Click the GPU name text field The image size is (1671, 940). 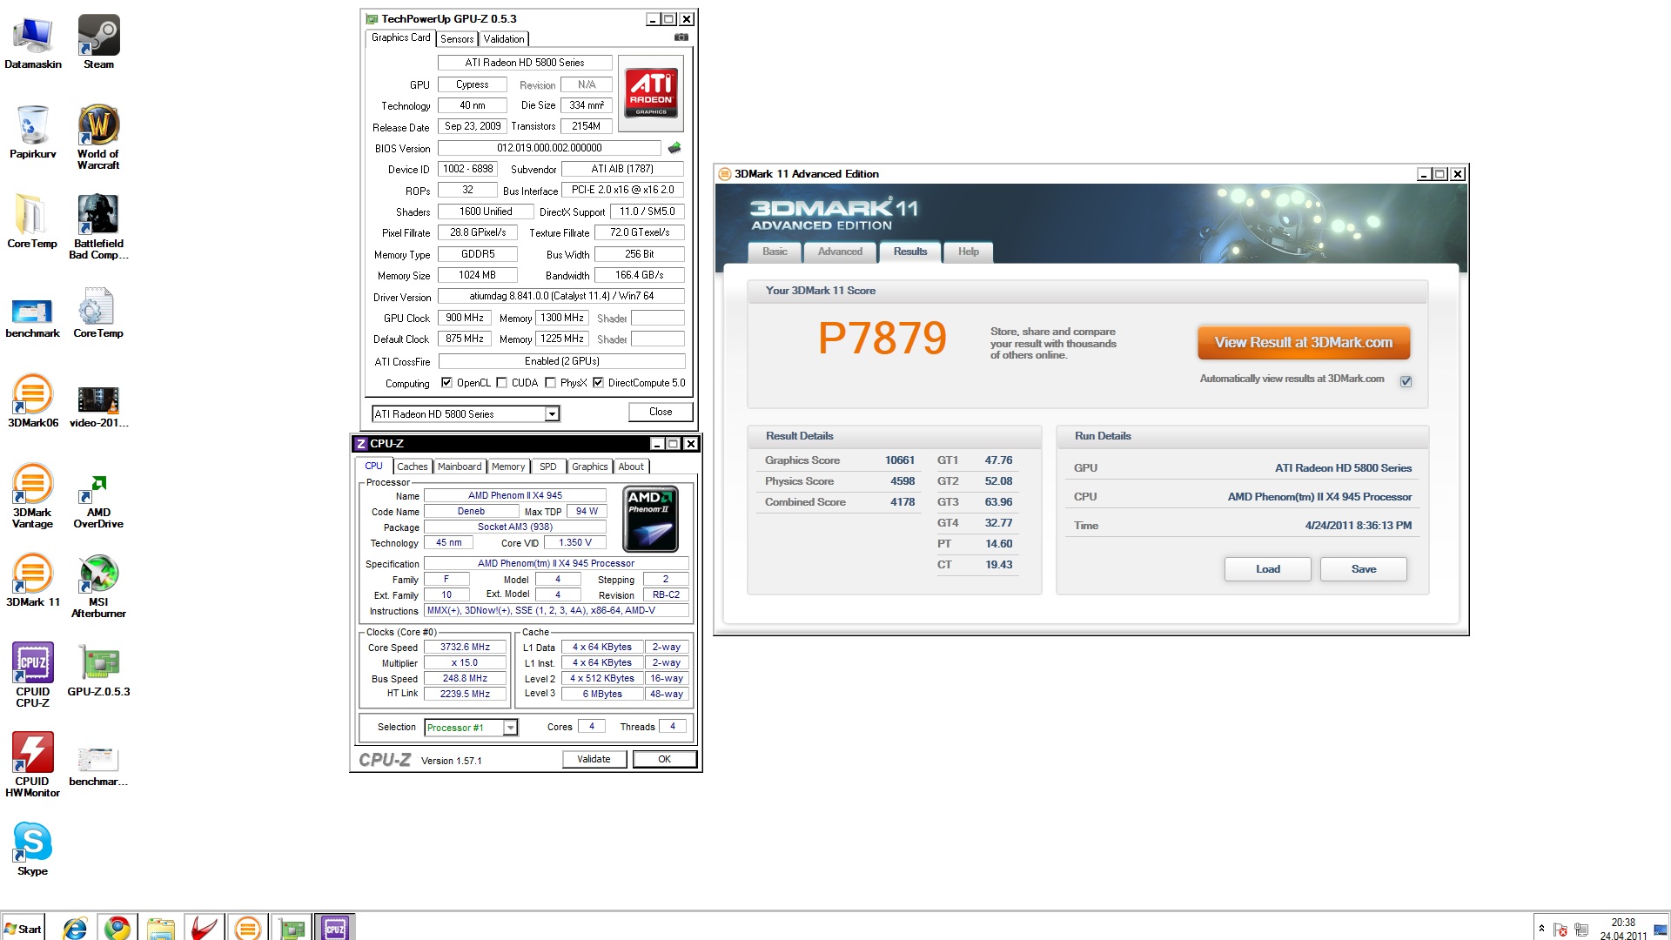pyautogui.click(x=524, y=63)
